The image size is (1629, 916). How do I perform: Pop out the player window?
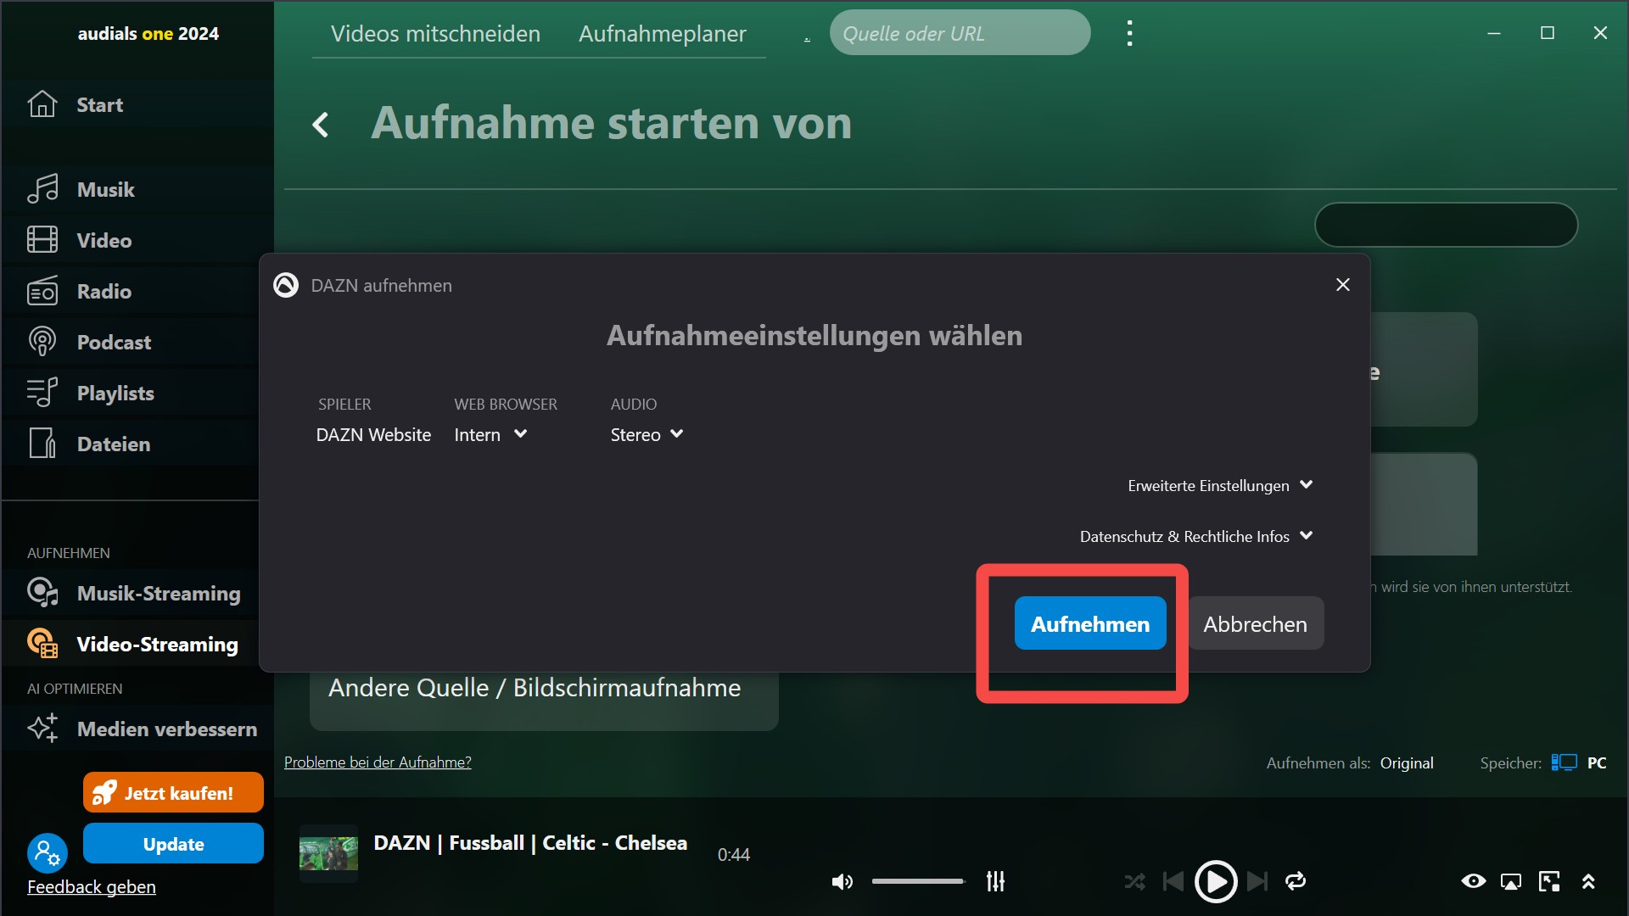(x=1549, y=882)
